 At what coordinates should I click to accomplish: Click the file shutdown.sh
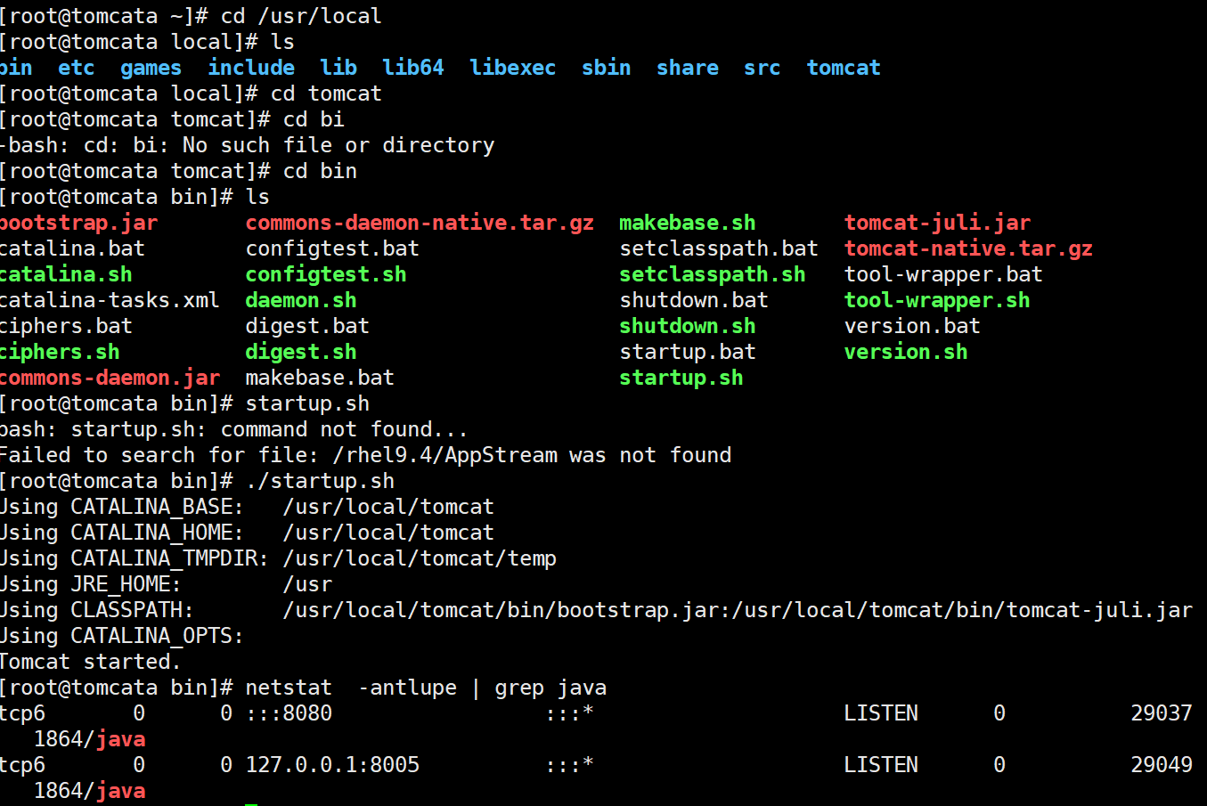[688, 326]
